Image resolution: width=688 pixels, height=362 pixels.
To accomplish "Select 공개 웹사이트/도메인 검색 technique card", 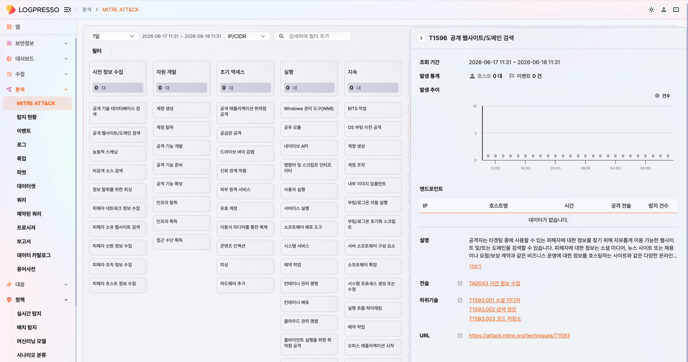I will (118, 135).
